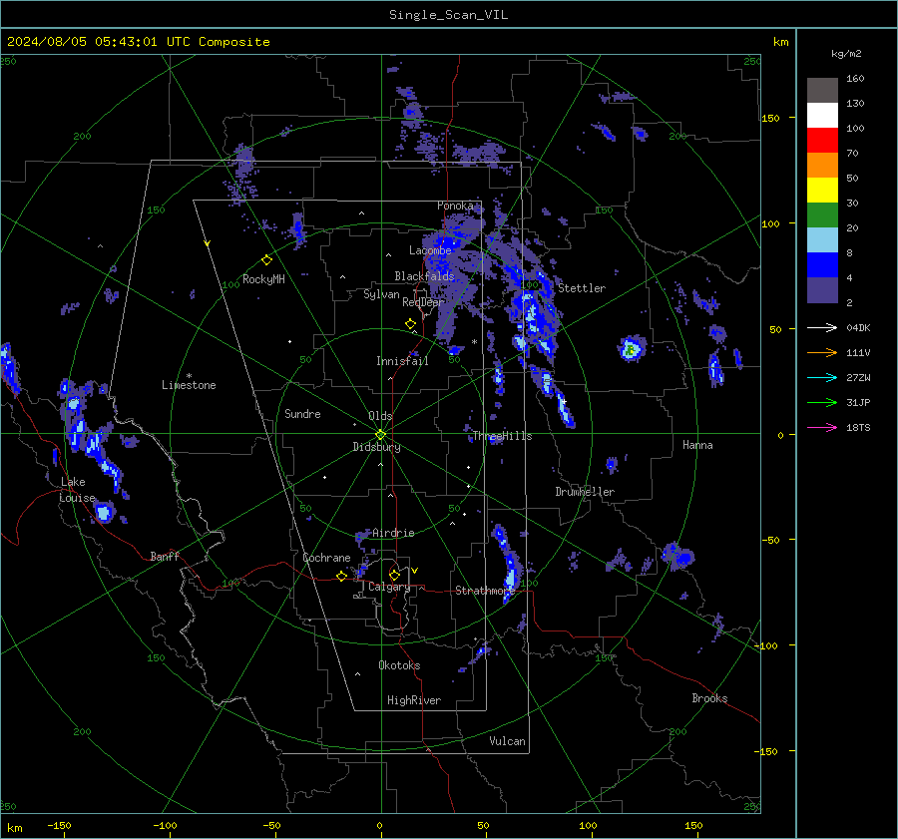Click the Brooks label
This screenshot has height=839, width=898.
point(709,698)
